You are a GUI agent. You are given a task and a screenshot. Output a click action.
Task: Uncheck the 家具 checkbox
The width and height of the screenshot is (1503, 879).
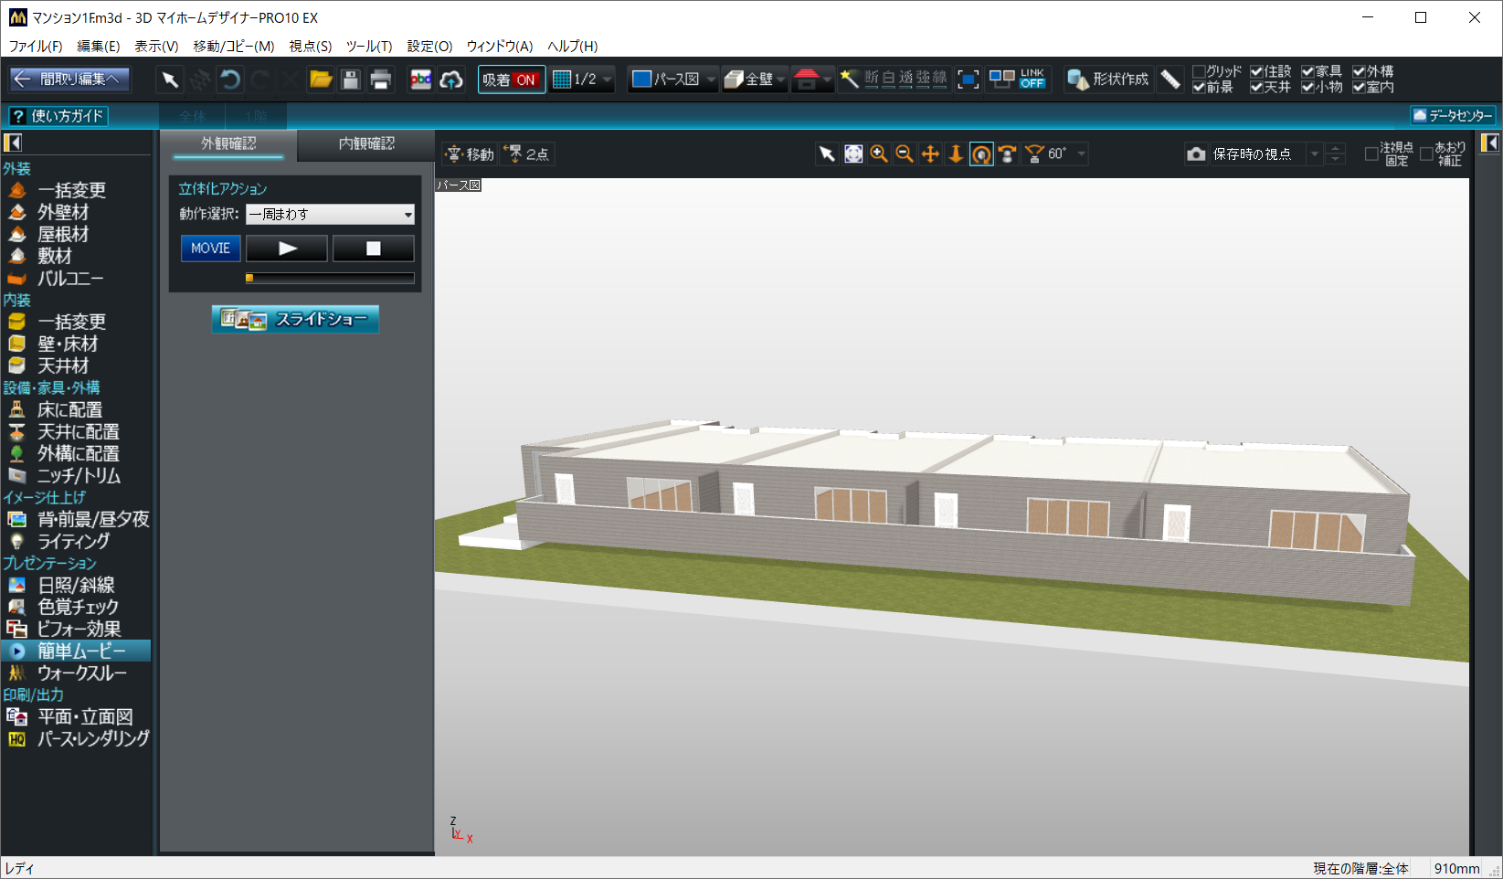click(x=1307, y=71)
